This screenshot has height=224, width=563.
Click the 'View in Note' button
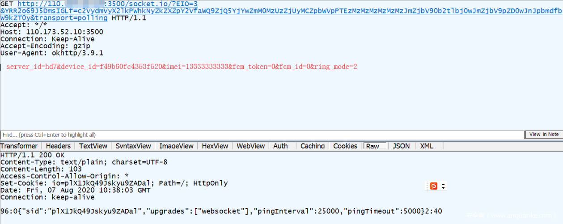[544, 135]
